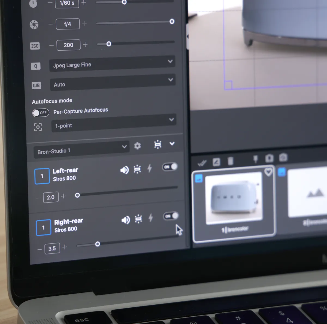Open the Auto white balance dropdown
327x324 pixels.
coord(113,83)
